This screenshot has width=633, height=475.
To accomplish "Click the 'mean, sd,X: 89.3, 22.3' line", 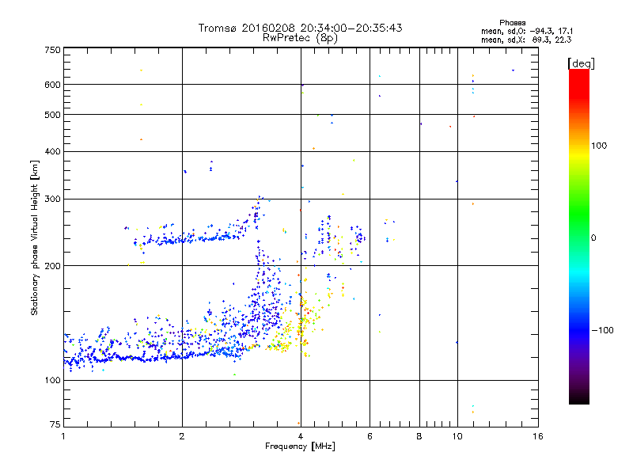I will pos(526,40).
